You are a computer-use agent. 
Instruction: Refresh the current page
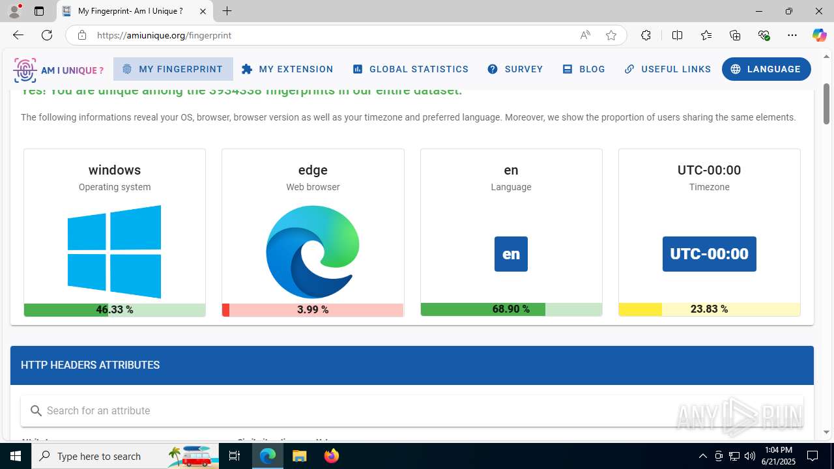click(47, 35)
